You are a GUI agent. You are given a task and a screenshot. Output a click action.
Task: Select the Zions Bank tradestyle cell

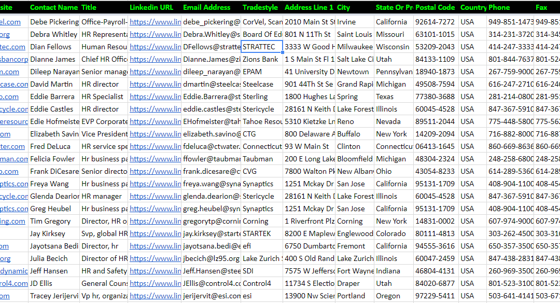point(262,59)
